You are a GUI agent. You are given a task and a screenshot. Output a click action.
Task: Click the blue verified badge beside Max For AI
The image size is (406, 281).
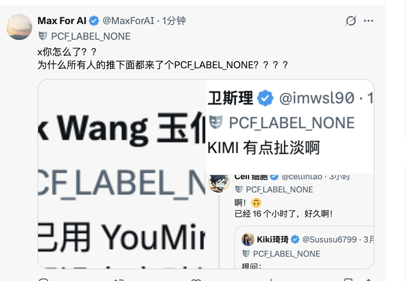[x=94, y=21]
